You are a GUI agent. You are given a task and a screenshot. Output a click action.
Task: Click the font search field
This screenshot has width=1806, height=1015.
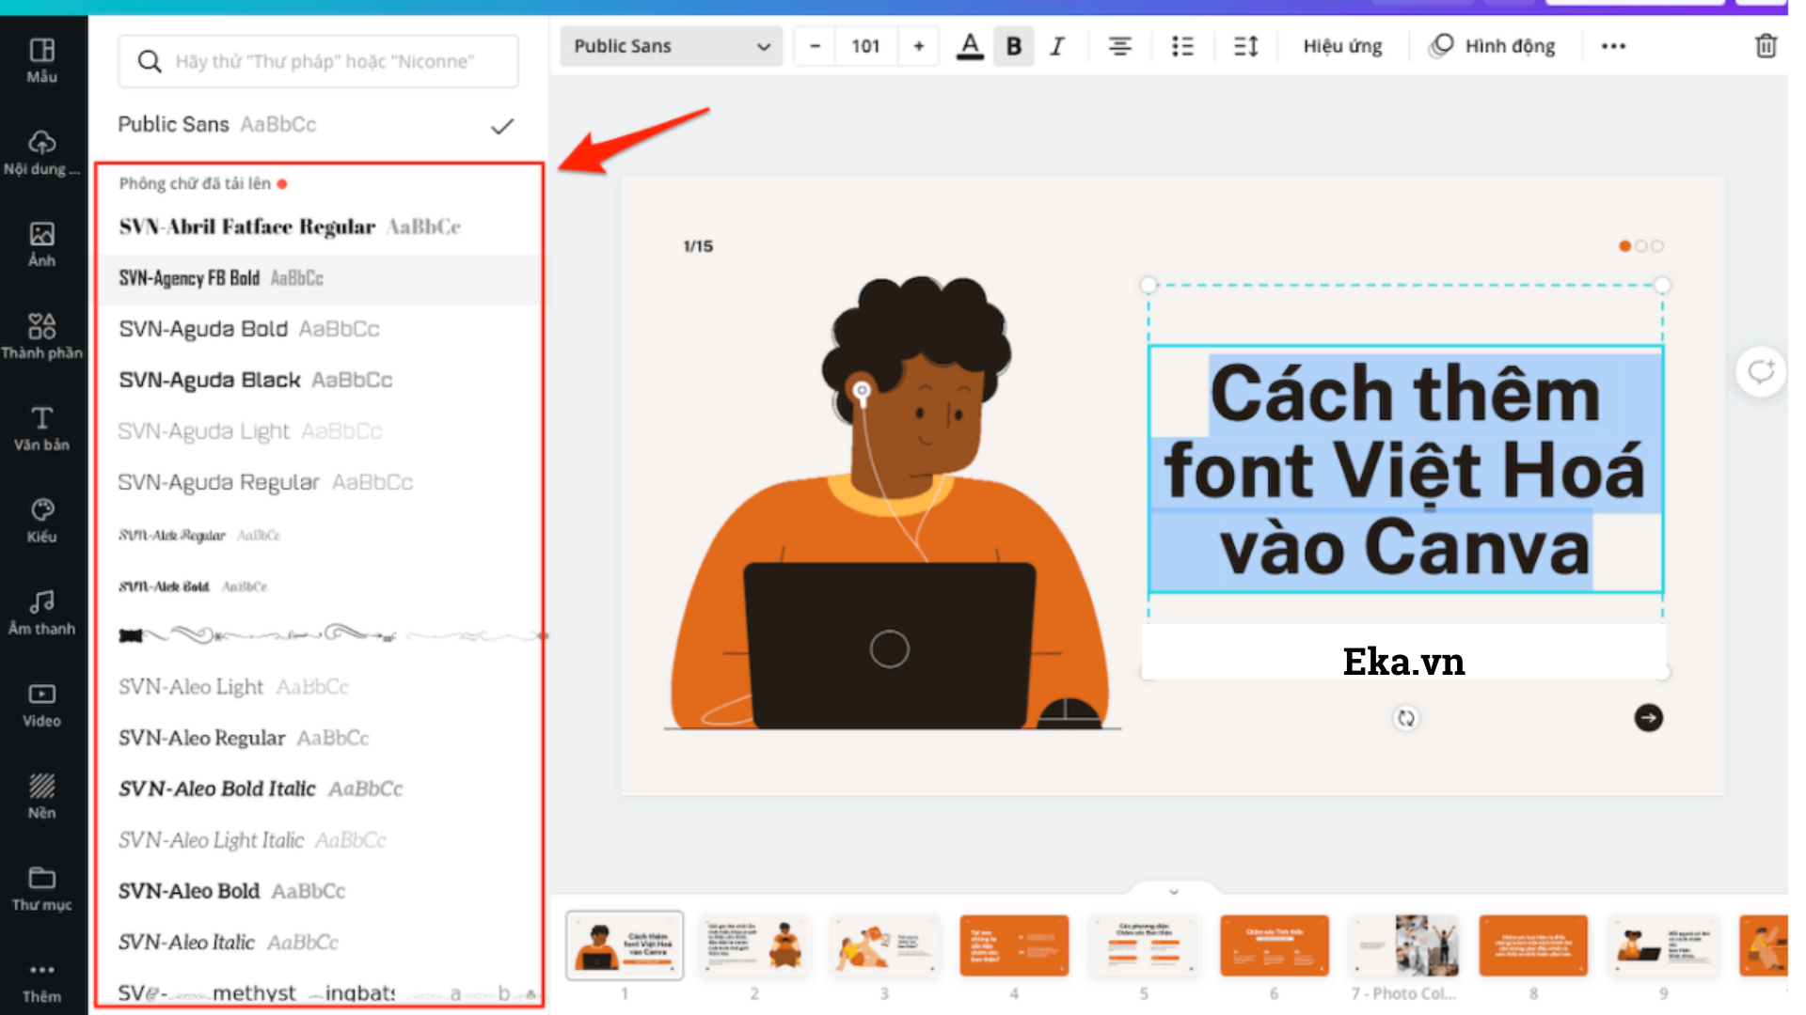(318, 61)
